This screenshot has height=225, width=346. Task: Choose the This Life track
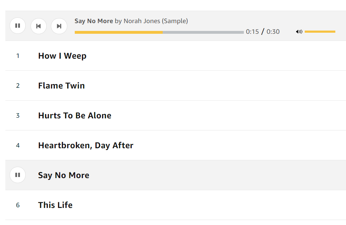[x=55, y=205]
